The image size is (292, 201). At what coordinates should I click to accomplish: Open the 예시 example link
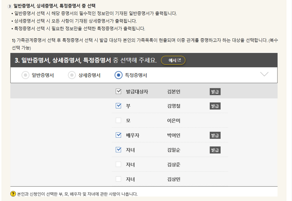[173, 60]
